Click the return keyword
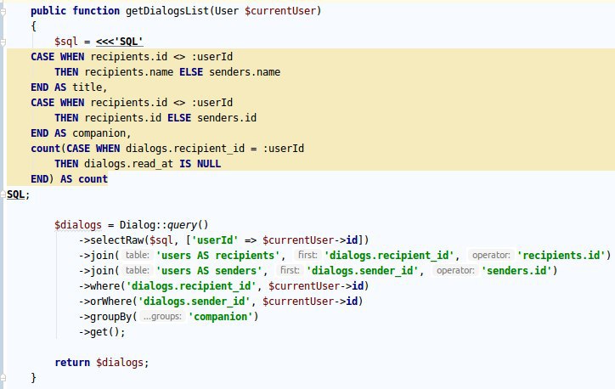 72,363
